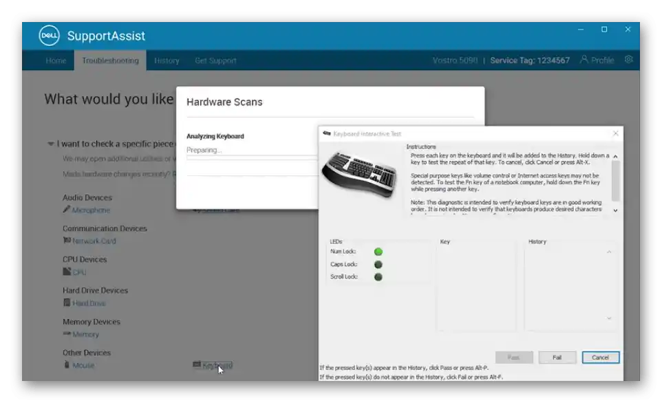Click the Fail button
This screenshot has width=662, height=403.
click(x=557, y=358)
